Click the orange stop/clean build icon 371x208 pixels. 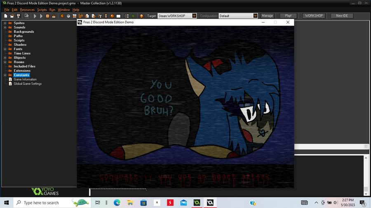(x=47, y=16)
